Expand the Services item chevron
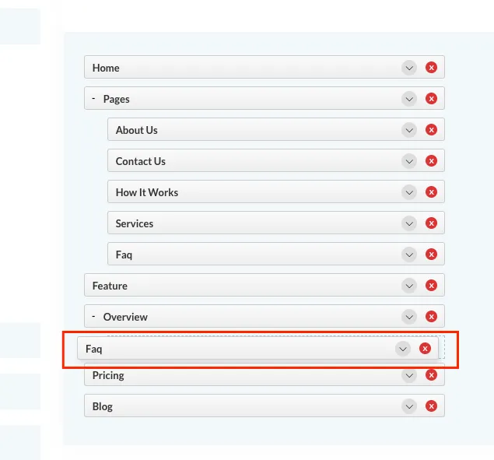The width and height of the screenshot is (494, 460). [409, 223]
